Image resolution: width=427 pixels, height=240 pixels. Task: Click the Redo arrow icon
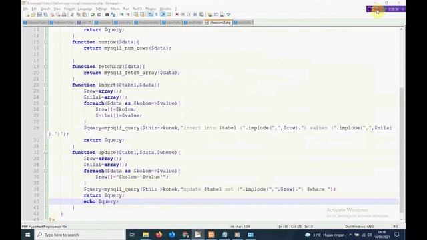tap(99, 15)
